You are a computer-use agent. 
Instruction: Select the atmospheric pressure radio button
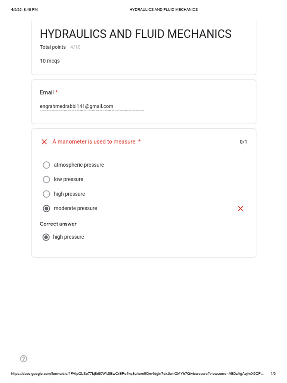(46, 165)
